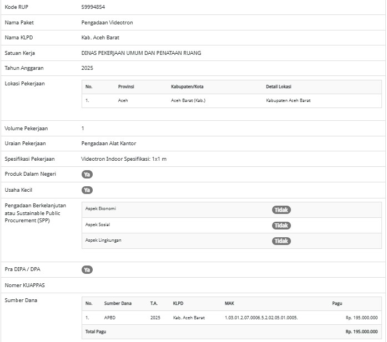Click the Sumber Dana column header

[118, 303]
